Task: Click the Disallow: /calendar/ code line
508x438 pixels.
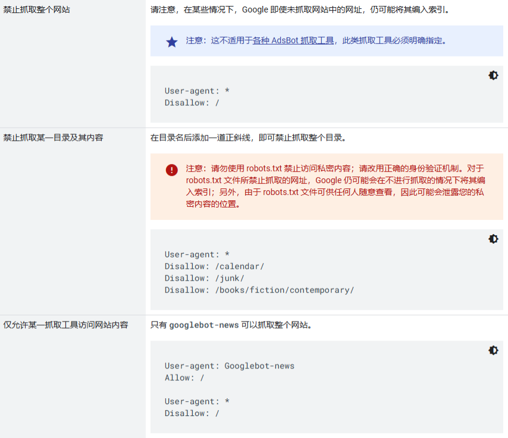Action: (214, 266)
